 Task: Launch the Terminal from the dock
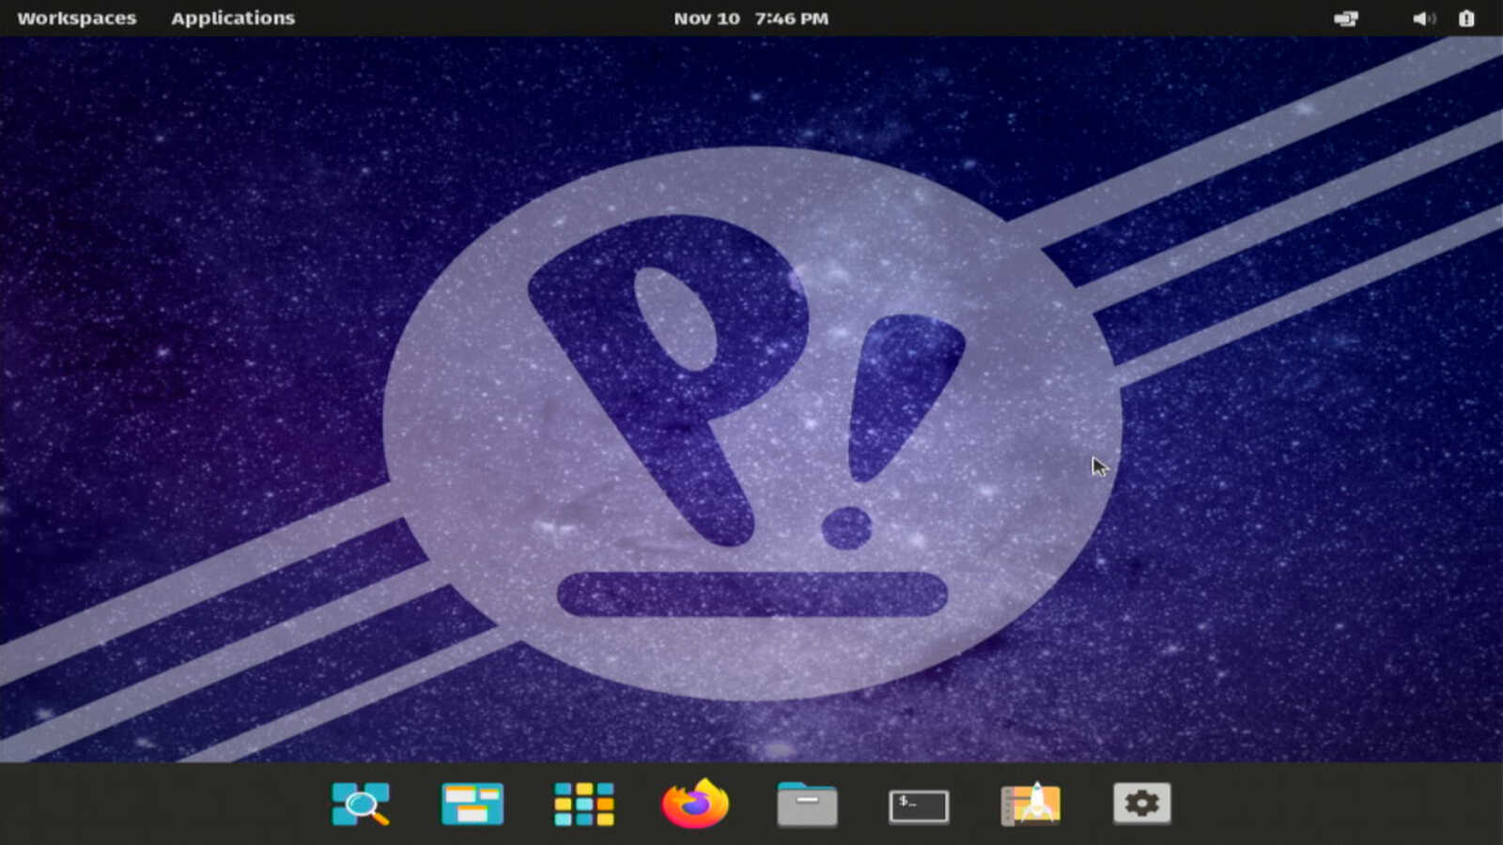(919, 806)
